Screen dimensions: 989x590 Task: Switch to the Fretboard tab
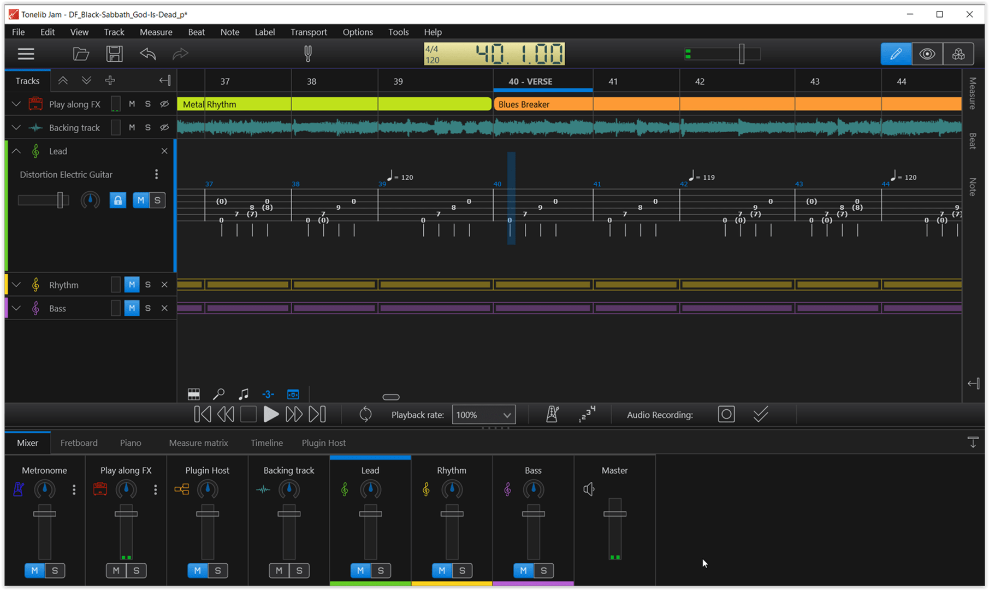(79, 442)
